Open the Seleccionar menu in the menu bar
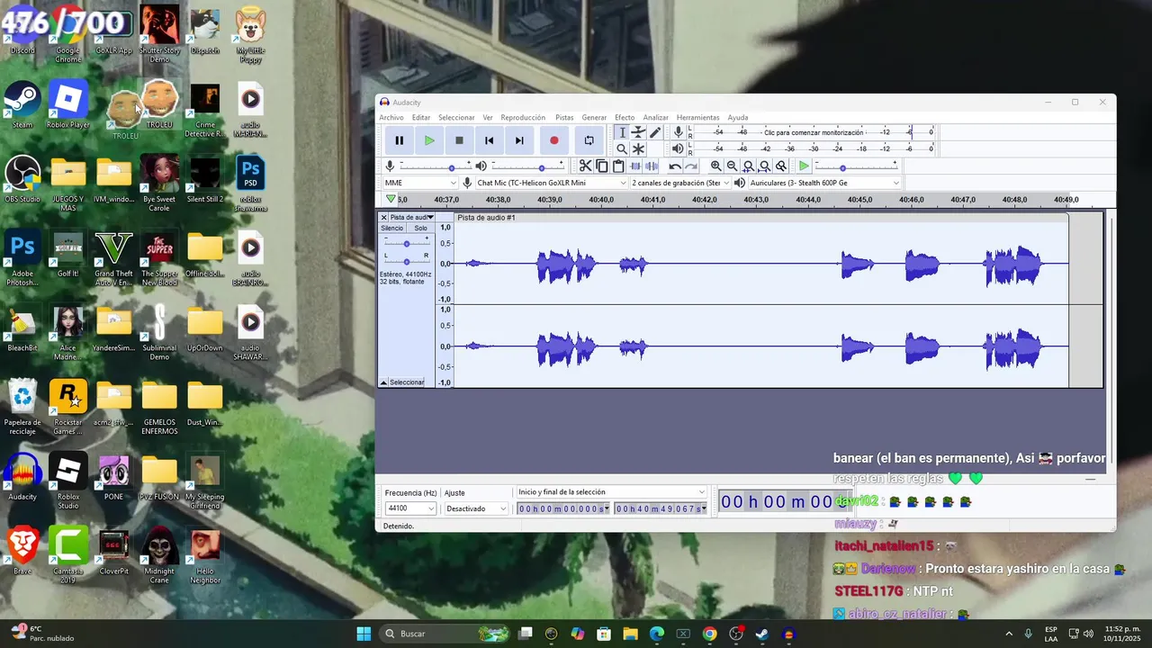The height and width of the screenshot is (648, 1152). tap(456, 118)
